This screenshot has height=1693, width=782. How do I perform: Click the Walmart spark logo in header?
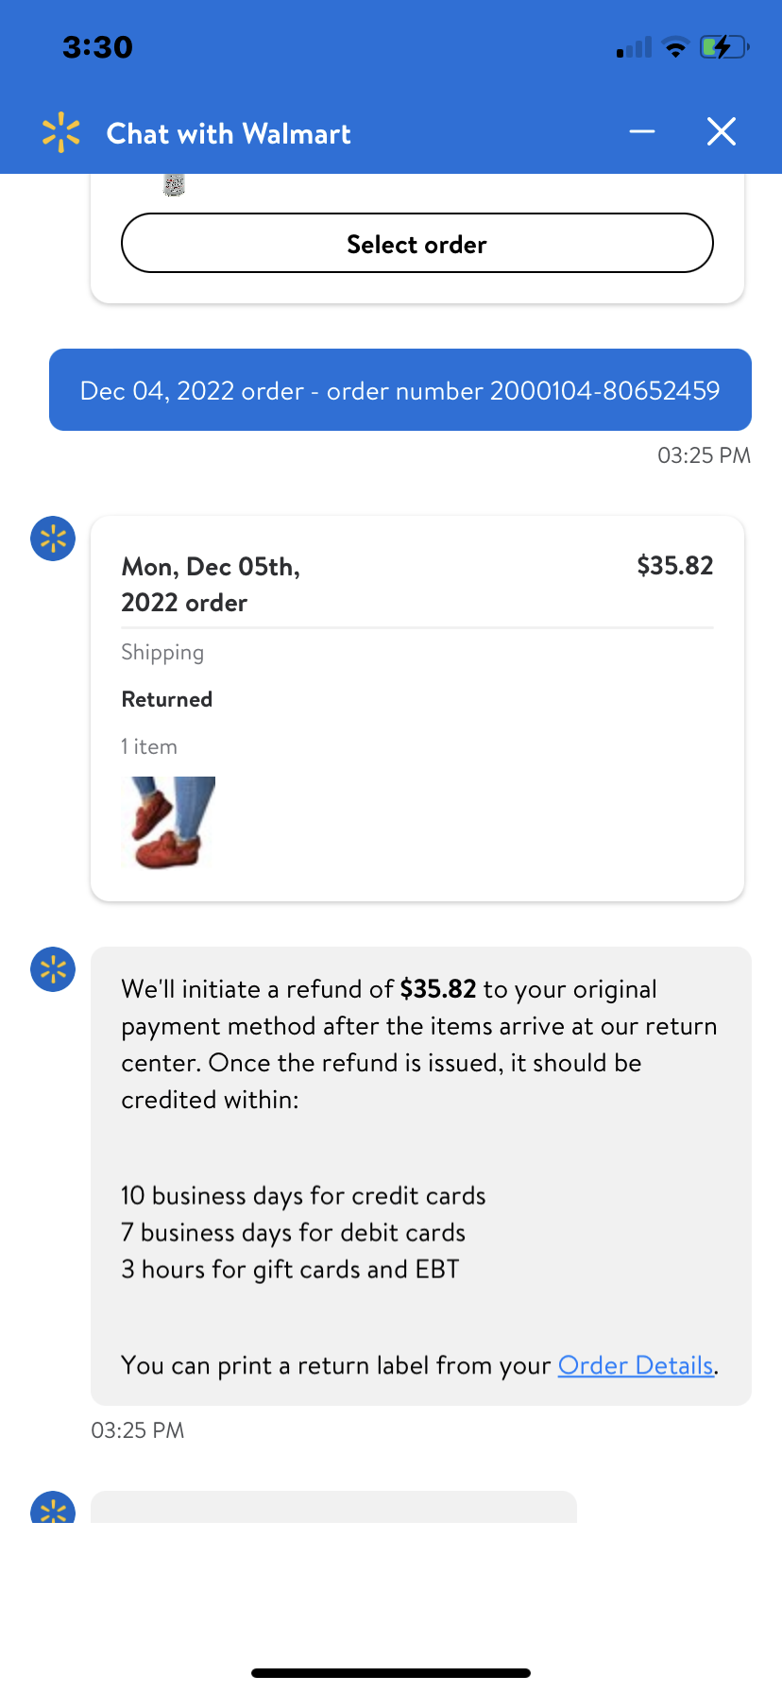(61, 133)
